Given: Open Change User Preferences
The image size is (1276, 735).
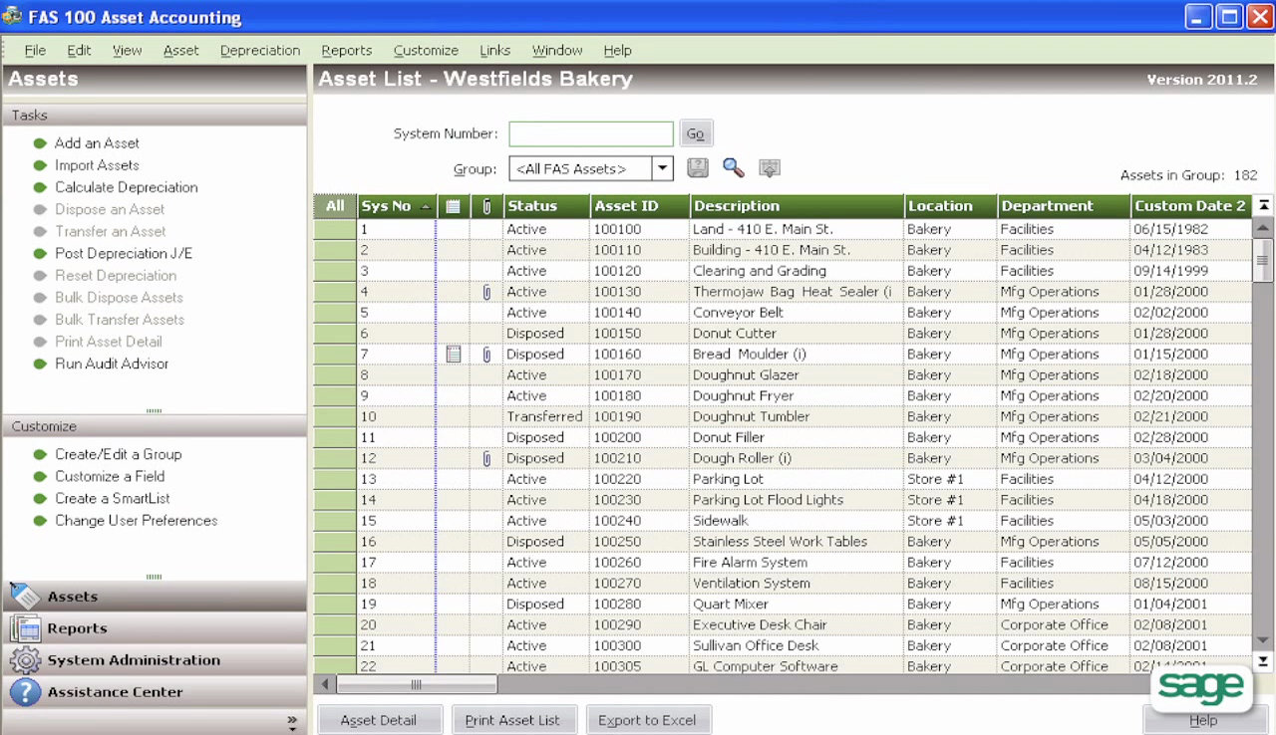Looking at the screenshot, I should 137,520.
